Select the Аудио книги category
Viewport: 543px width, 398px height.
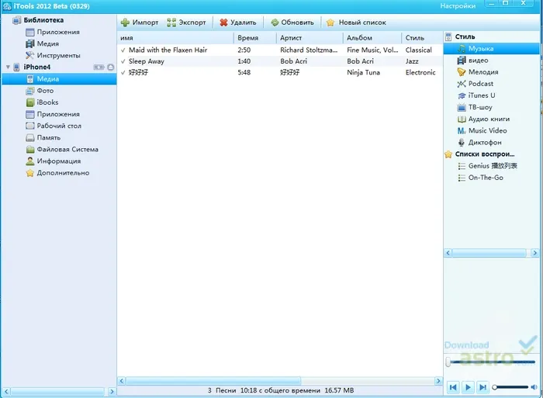(x=483, y=119)
